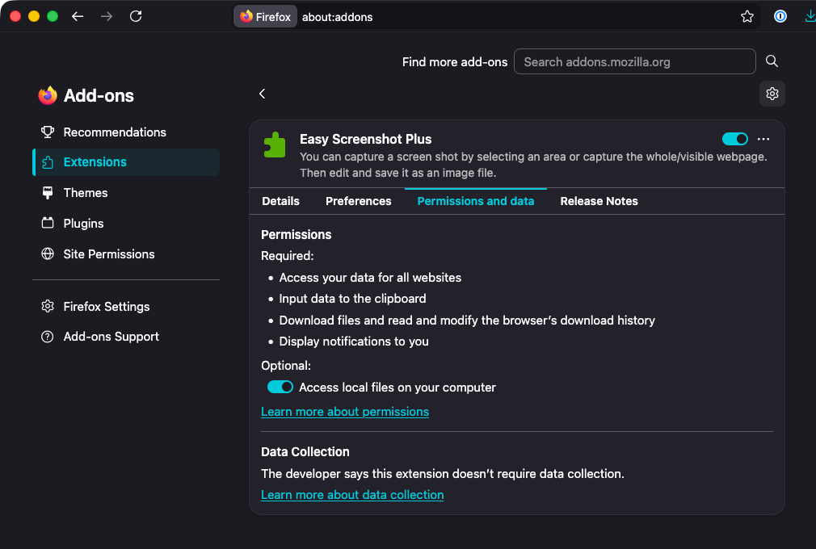The height and width of the screenshot is (549, 816).
Task: Disable Easy Screenshot Plus with its toggle
Action: [735, 139]
